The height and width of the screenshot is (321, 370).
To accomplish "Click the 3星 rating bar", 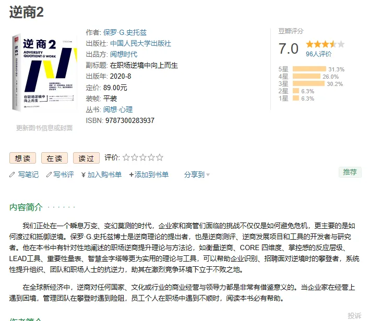I will point(308,83).
